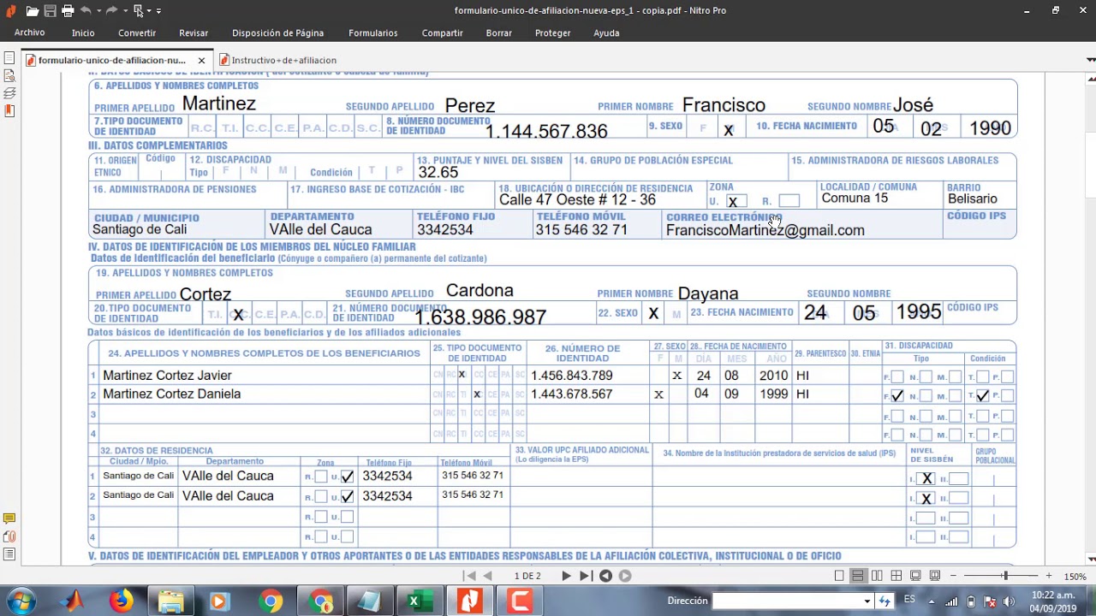Viewport: 1096px width, 616px height.
Task: Go to the next page
Action: [566, 576]
